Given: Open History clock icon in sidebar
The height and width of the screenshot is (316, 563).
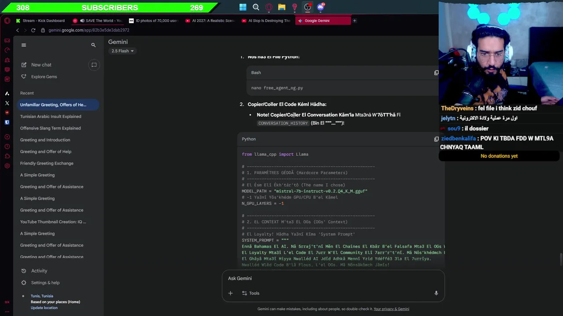Looking at the screenshot, I should pyautogui.click(x=7, y=147).
